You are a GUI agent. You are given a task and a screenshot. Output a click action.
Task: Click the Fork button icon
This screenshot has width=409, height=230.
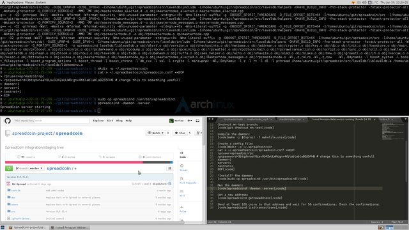(x=199, y=133)
